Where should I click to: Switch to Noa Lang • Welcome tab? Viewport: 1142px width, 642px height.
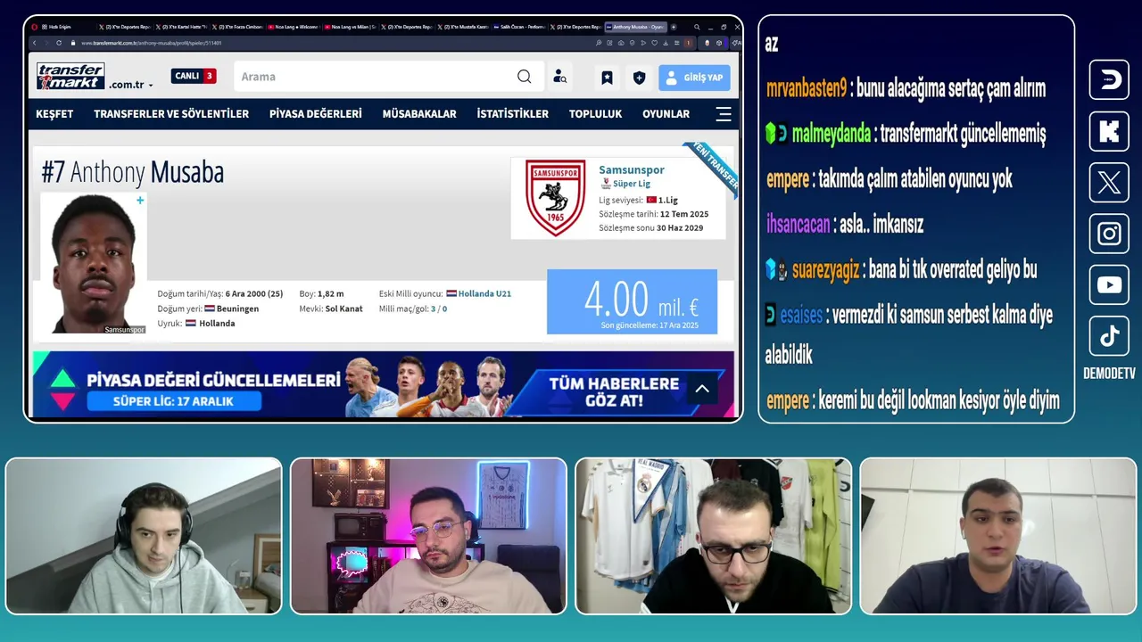[294, 27]
